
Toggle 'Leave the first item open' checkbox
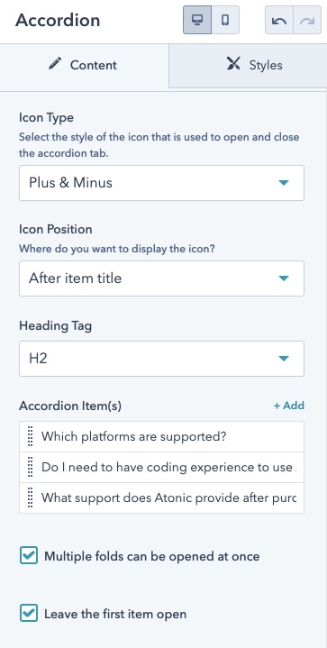click(x=29, y=613)
